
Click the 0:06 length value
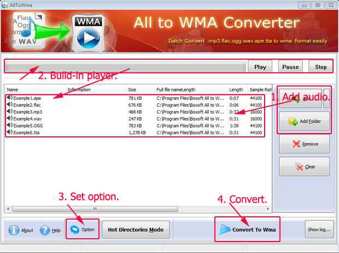234,105
